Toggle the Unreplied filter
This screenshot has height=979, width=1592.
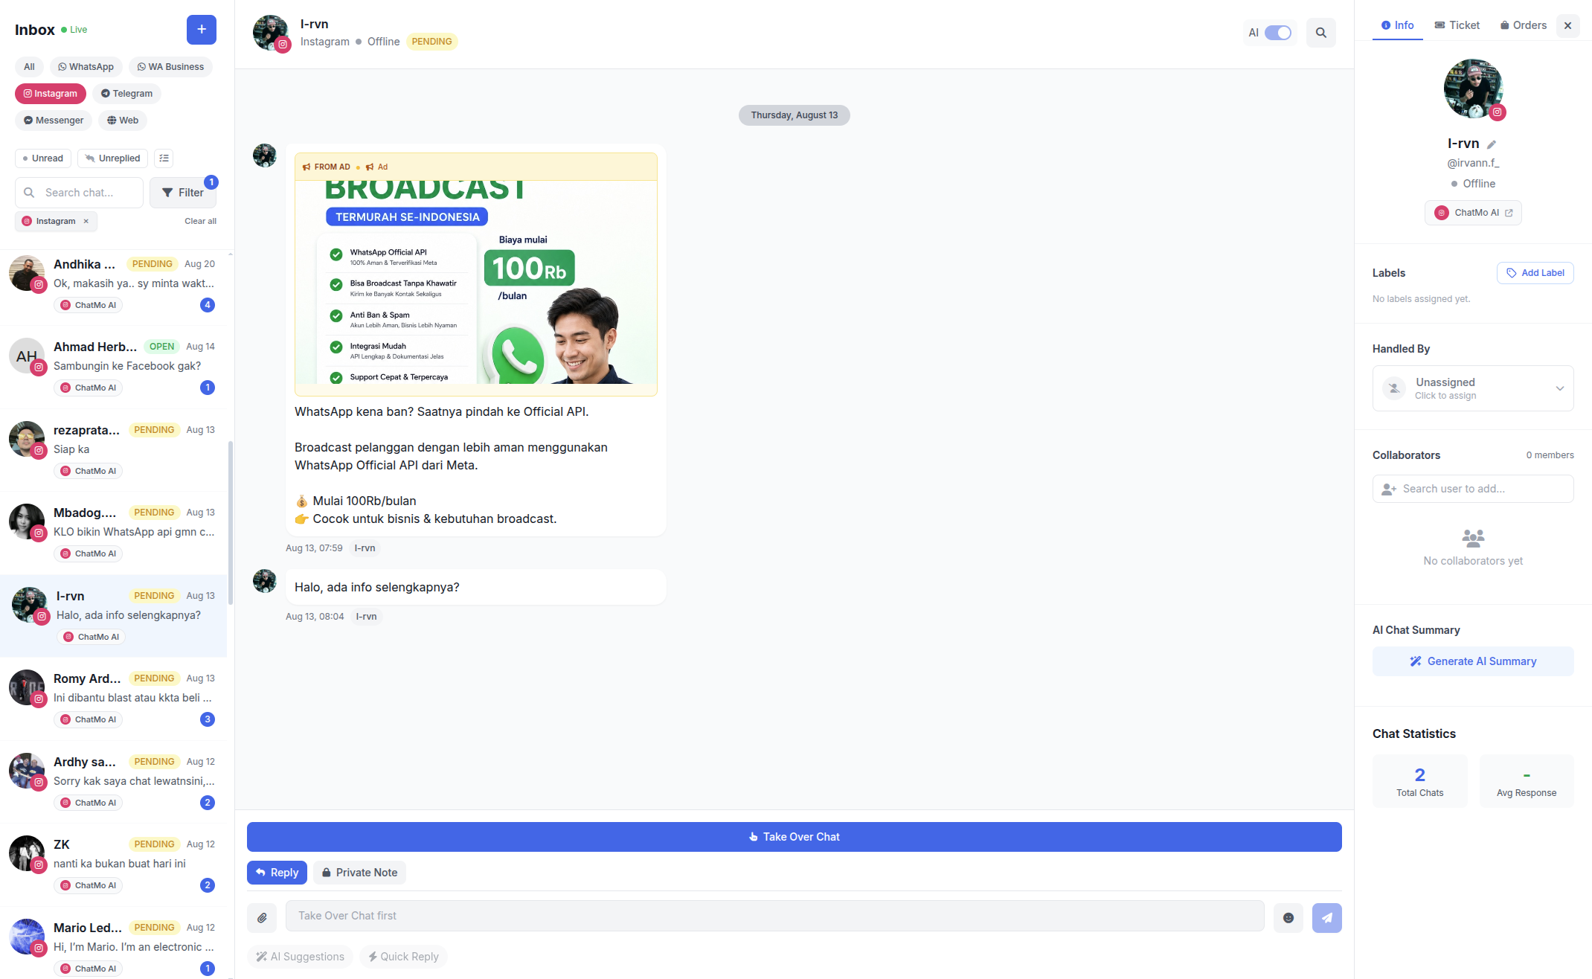click(112, 158)
